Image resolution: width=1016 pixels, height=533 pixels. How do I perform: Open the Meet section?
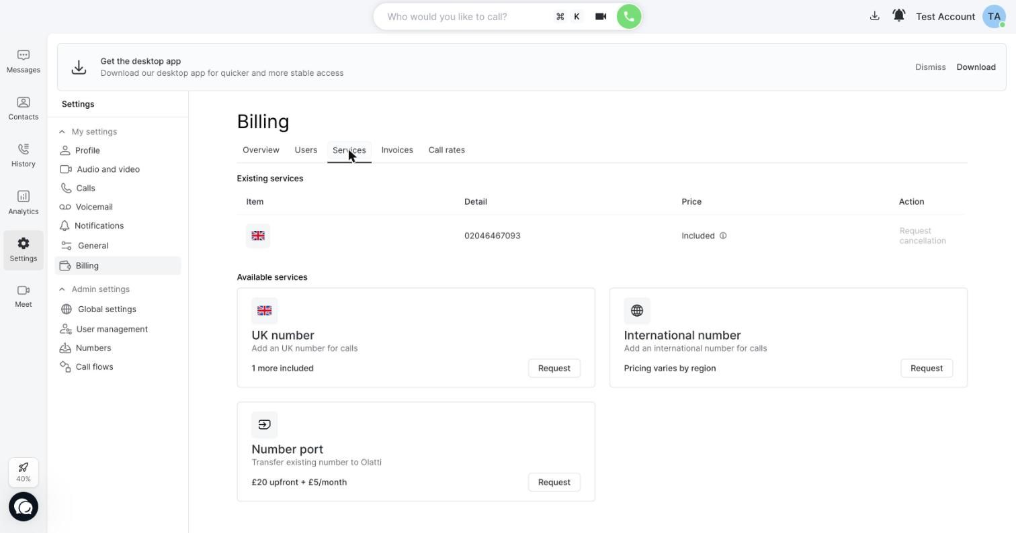(x=24, y=295)
